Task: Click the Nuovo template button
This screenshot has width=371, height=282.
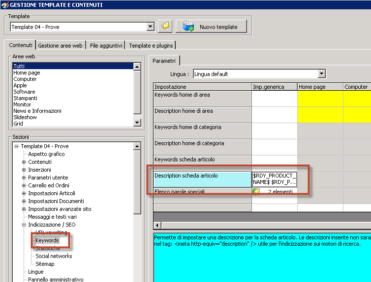Action: [211, 26]
